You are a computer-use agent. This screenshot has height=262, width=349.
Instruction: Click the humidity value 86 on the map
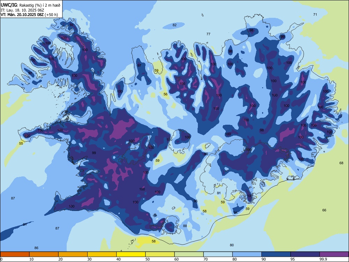click(x=36, y=248)
